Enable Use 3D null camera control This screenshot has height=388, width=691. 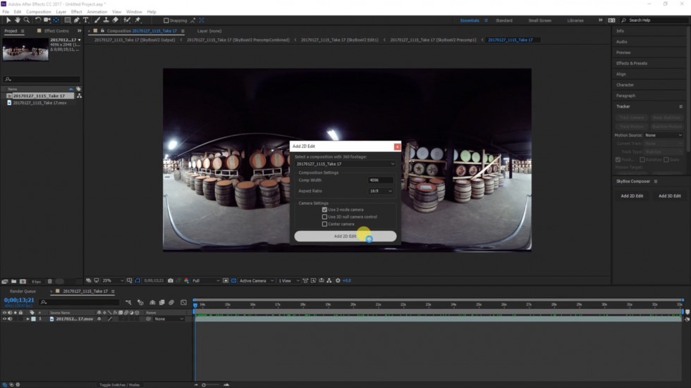pyautogui.click(x=324, y=217)
